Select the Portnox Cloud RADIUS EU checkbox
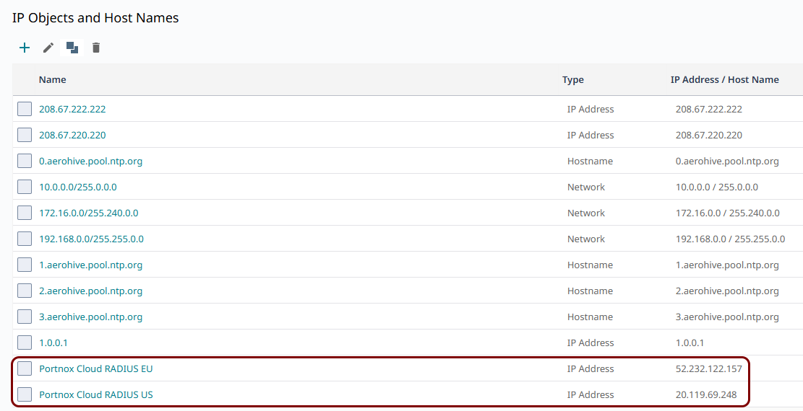803x411 pixels. [25, 368]
